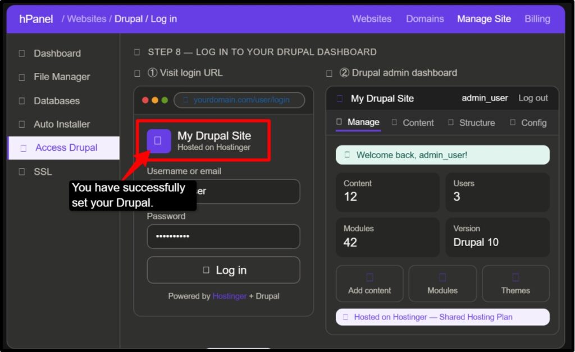Image resolution: width=575 pixels, height=352 pixels.
Task: Click the icon next to Step 8 heading
Action: click(x=137, y=52)
